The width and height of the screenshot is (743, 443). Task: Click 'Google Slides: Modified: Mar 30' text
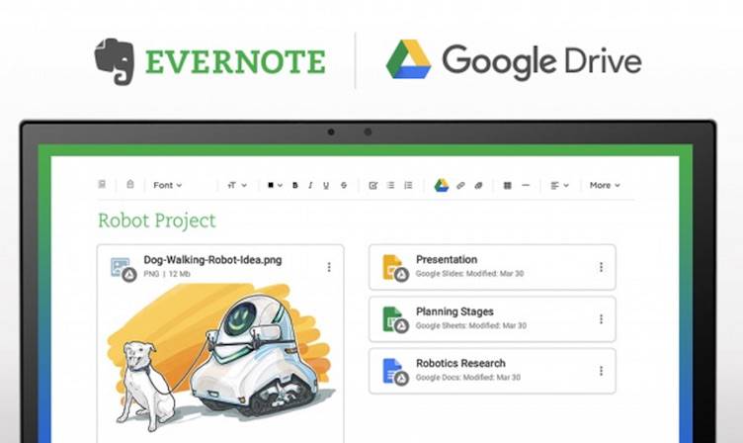[469, 274]
